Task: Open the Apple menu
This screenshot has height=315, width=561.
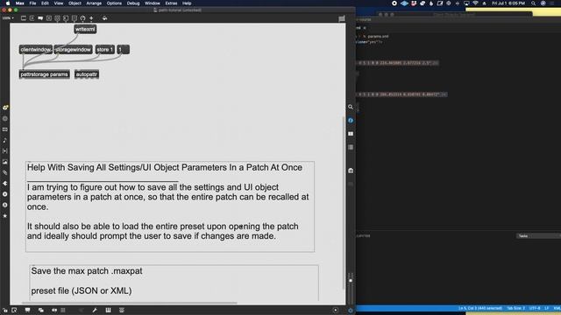Action: click(x=8, y=3)
